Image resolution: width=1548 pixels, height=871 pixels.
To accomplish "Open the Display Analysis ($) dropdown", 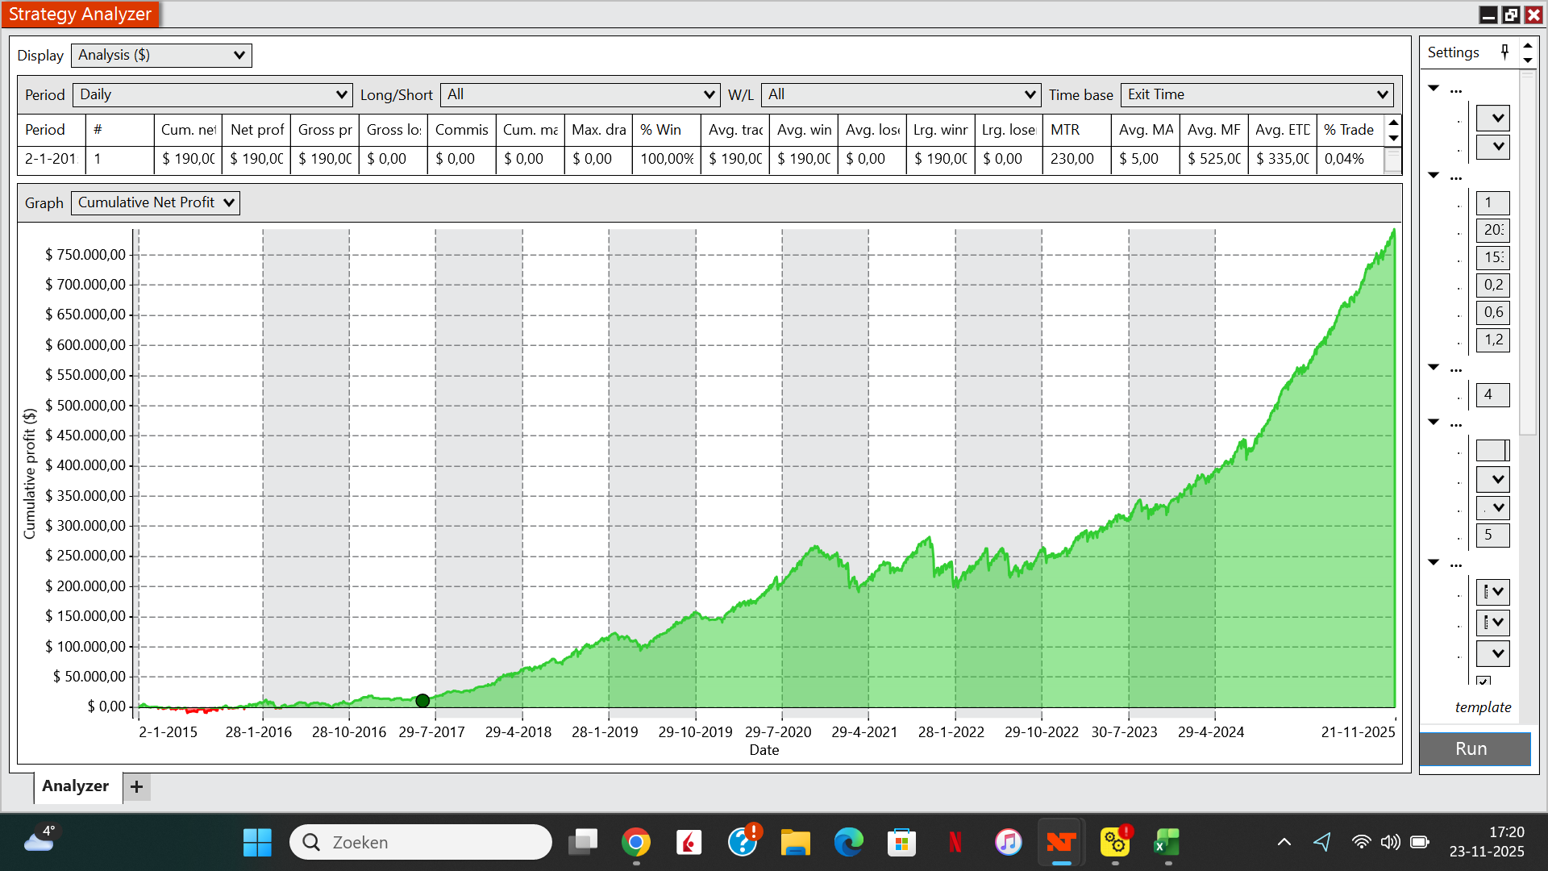I will pos(161,55).
